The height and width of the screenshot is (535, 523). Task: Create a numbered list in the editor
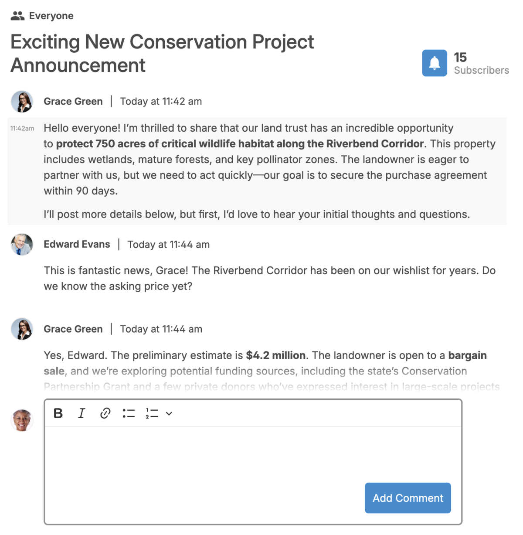pos(152,413)
